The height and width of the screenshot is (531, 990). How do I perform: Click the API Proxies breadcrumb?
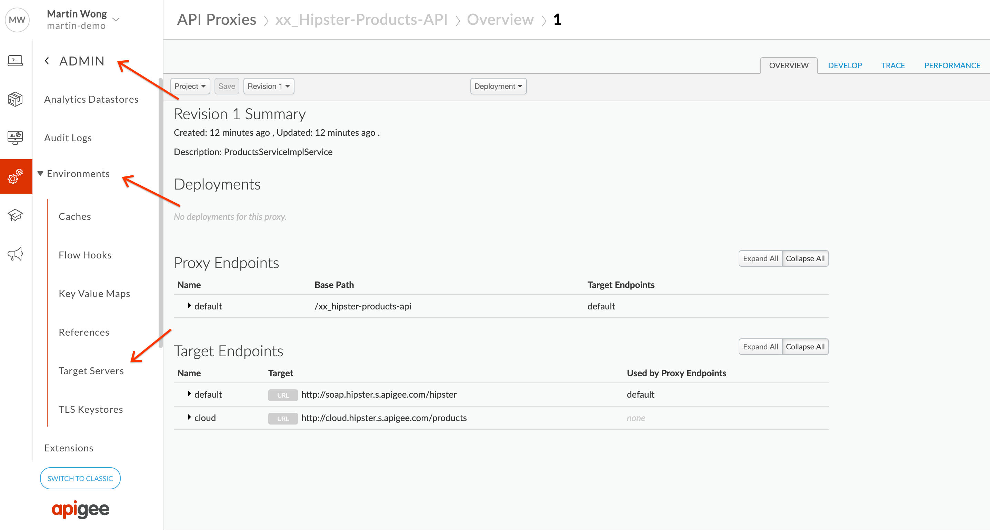click(216, 20)
